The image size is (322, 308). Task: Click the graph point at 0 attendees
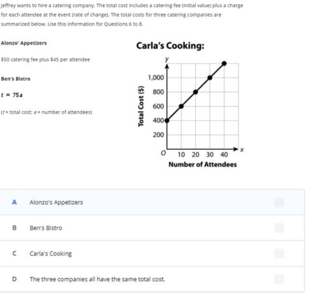pyautogui.click(x=167, y=121)
